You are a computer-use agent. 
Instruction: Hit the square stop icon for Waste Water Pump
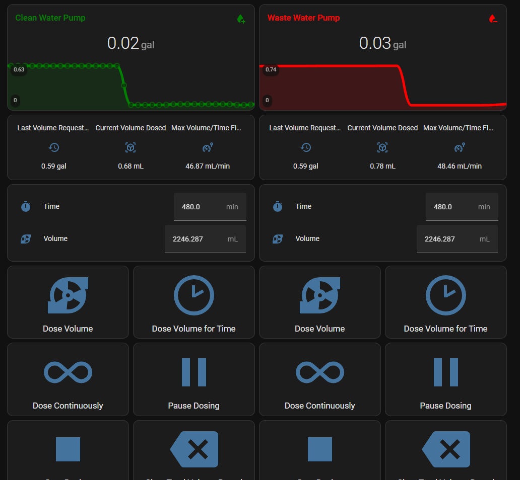(x=320, y=449)
